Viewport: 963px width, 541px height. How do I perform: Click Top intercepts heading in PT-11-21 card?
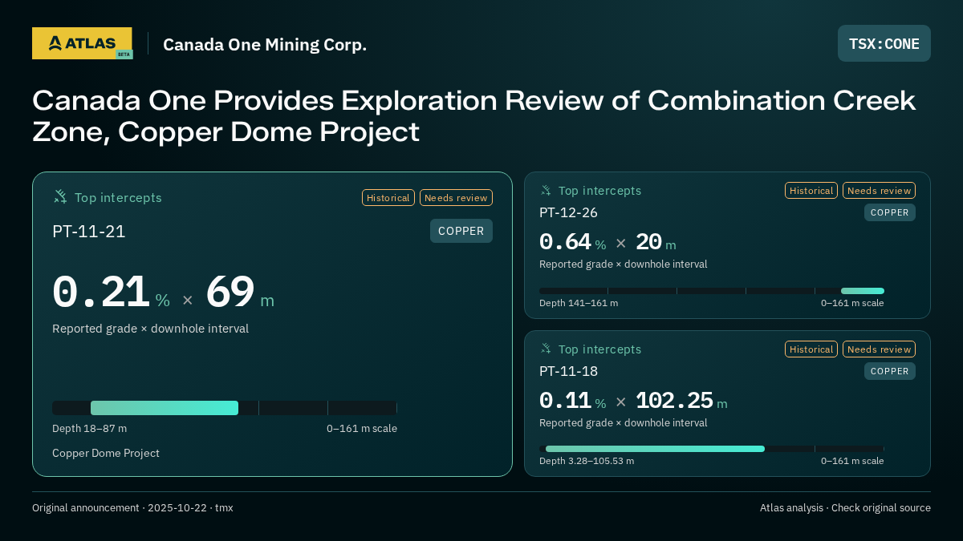[118, 198]
